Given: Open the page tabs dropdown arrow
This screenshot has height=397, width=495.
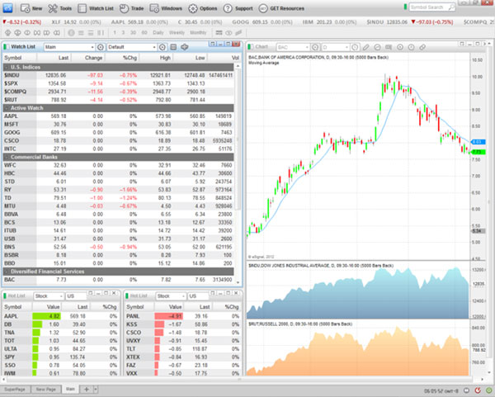Looking at the screenshot, I should point(96,390).
